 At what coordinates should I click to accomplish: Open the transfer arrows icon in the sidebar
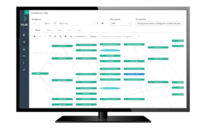(x=24, y=56)
